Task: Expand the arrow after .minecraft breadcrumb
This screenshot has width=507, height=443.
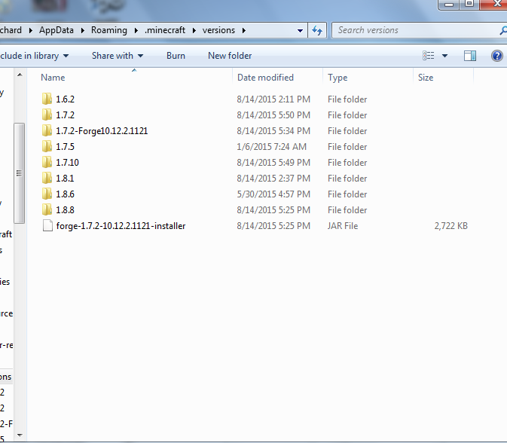Action: (x=194, y=30)
